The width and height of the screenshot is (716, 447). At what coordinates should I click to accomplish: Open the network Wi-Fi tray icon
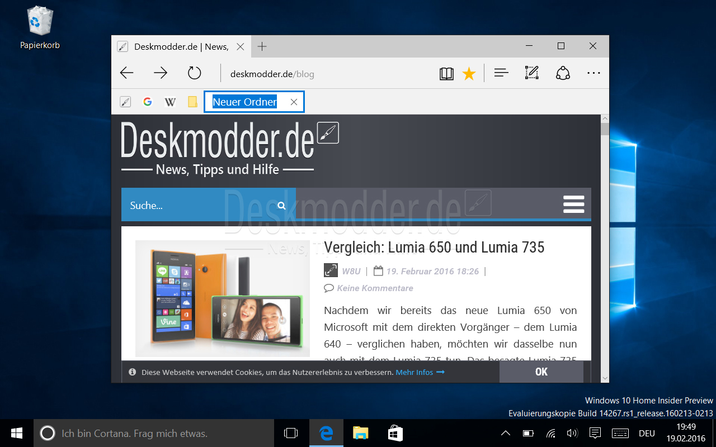550,433
